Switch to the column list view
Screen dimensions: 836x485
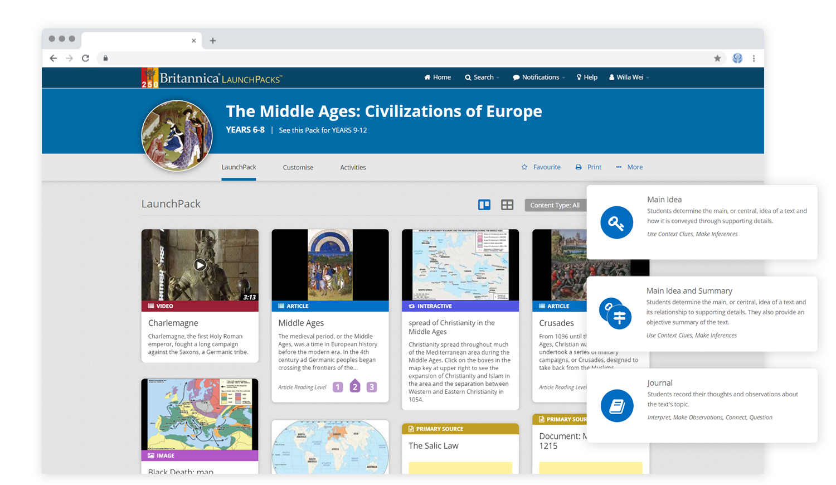(484, 205)
